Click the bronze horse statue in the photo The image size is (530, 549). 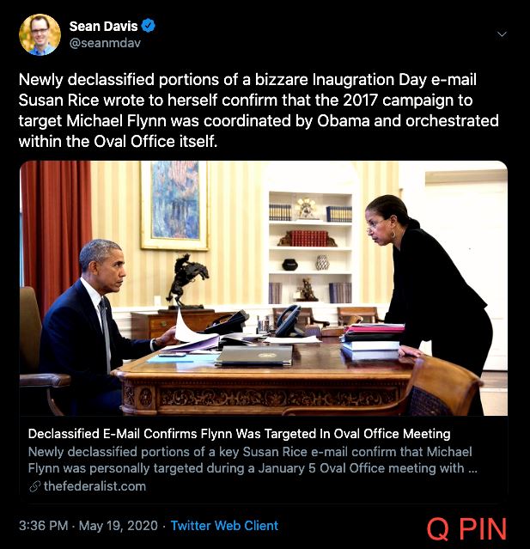coord(187,282)
